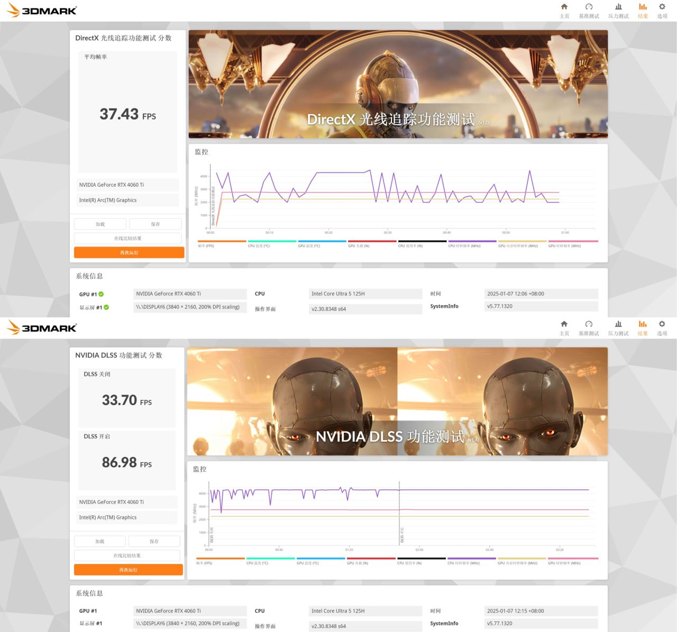Click green check icon beside 显示屏 #1
The image size is (677, 632).
click(x=106, y=307)
